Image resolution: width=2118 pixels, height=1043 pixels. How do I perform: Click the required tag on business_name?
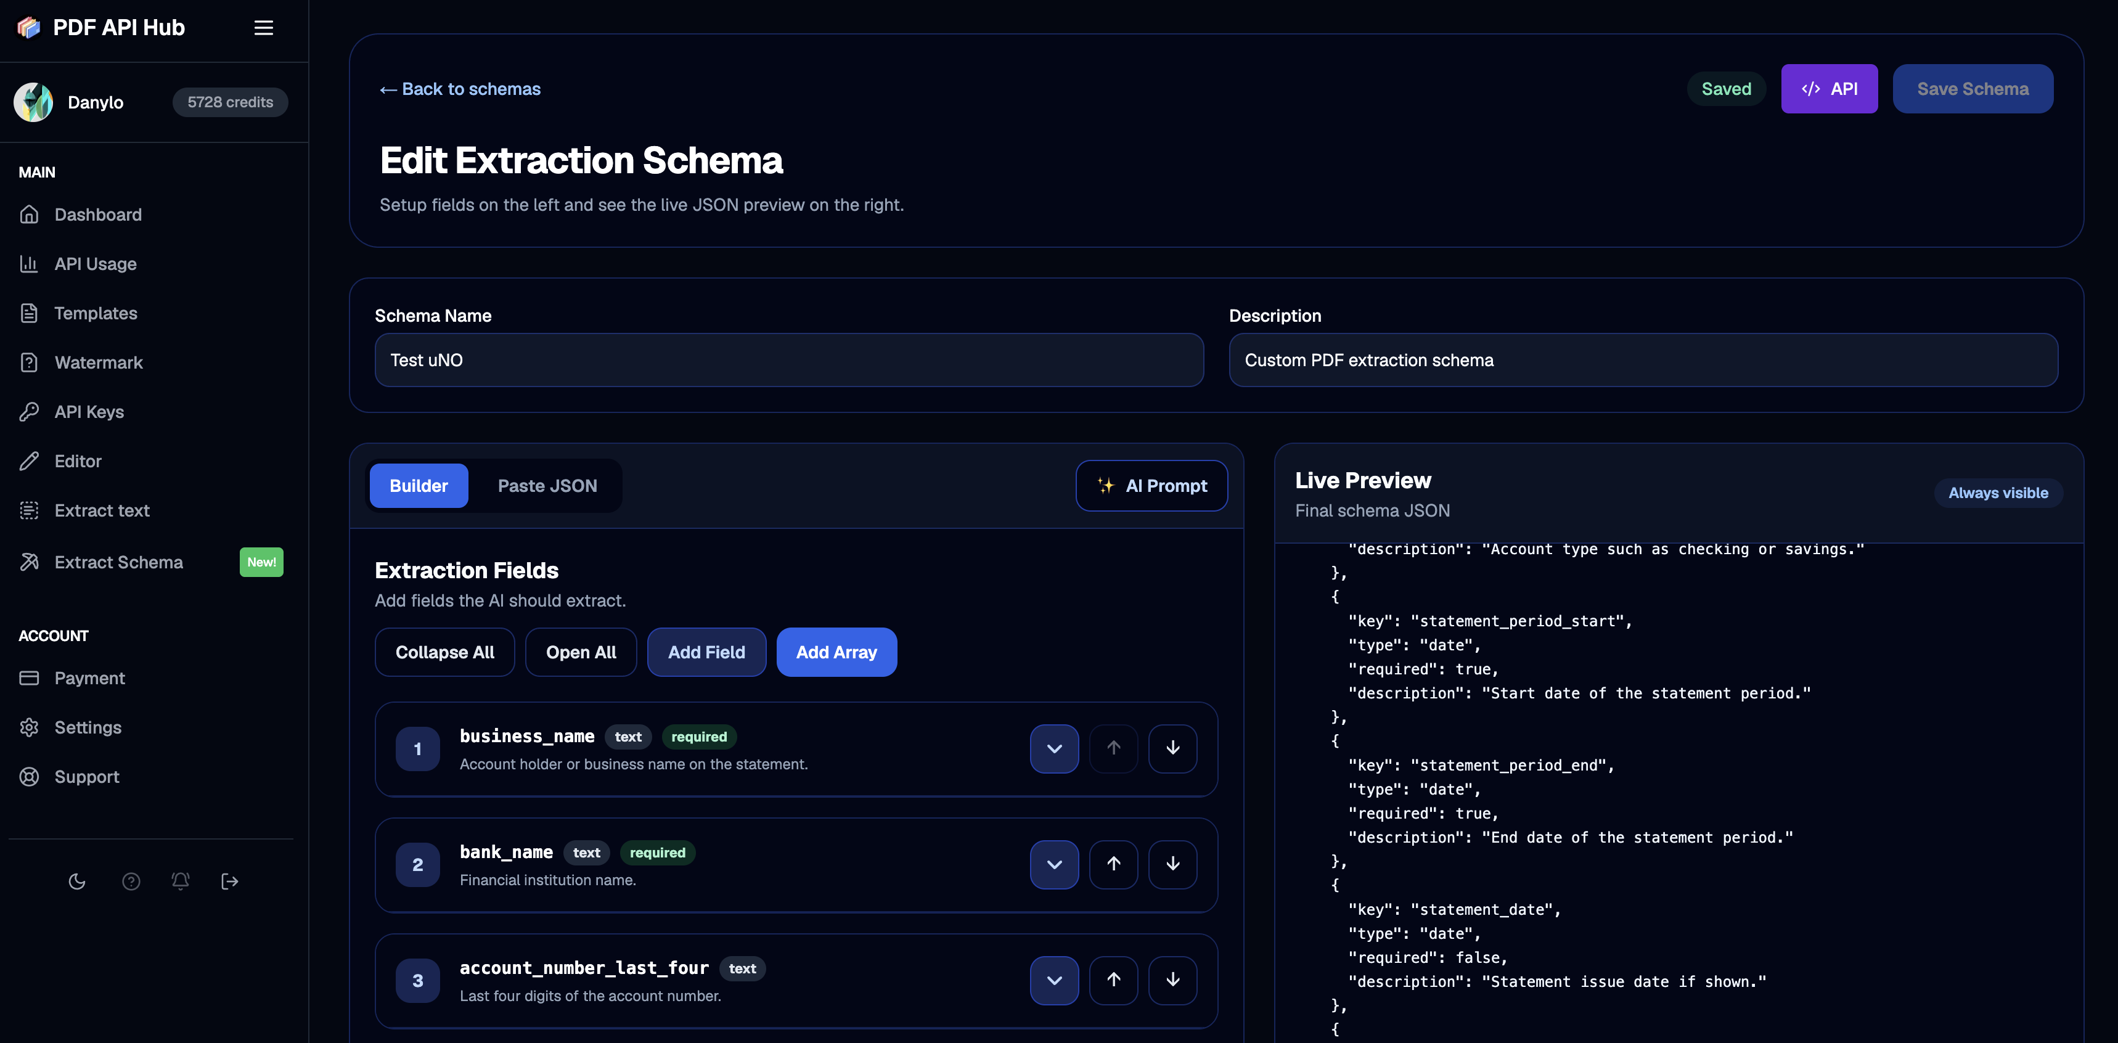tap(699, 737)
